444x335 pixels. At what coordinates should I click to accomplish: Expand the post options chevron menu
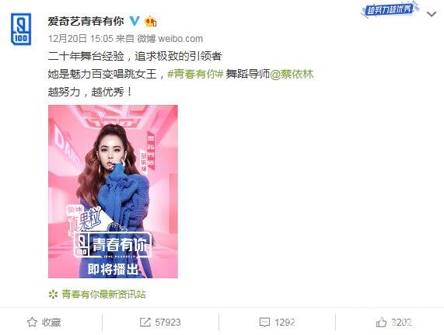[432, 14]
